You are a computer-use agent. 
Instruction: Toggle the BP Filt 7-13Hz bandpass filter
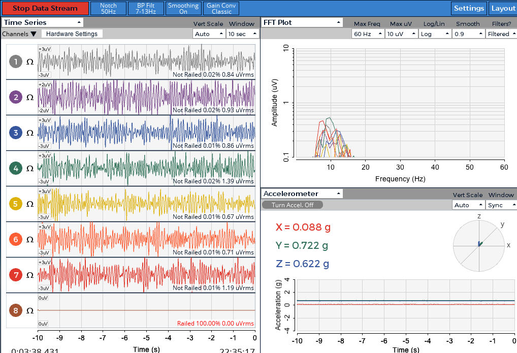tap(146, 8)
